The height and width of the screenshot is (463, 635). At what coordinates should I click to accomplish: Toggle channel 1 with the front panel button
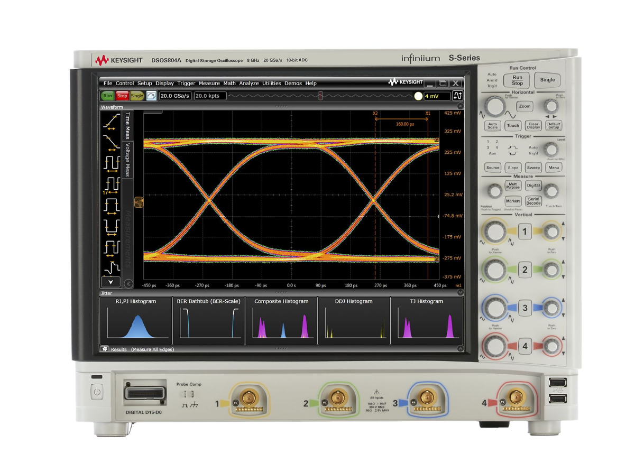coord(524,232)
